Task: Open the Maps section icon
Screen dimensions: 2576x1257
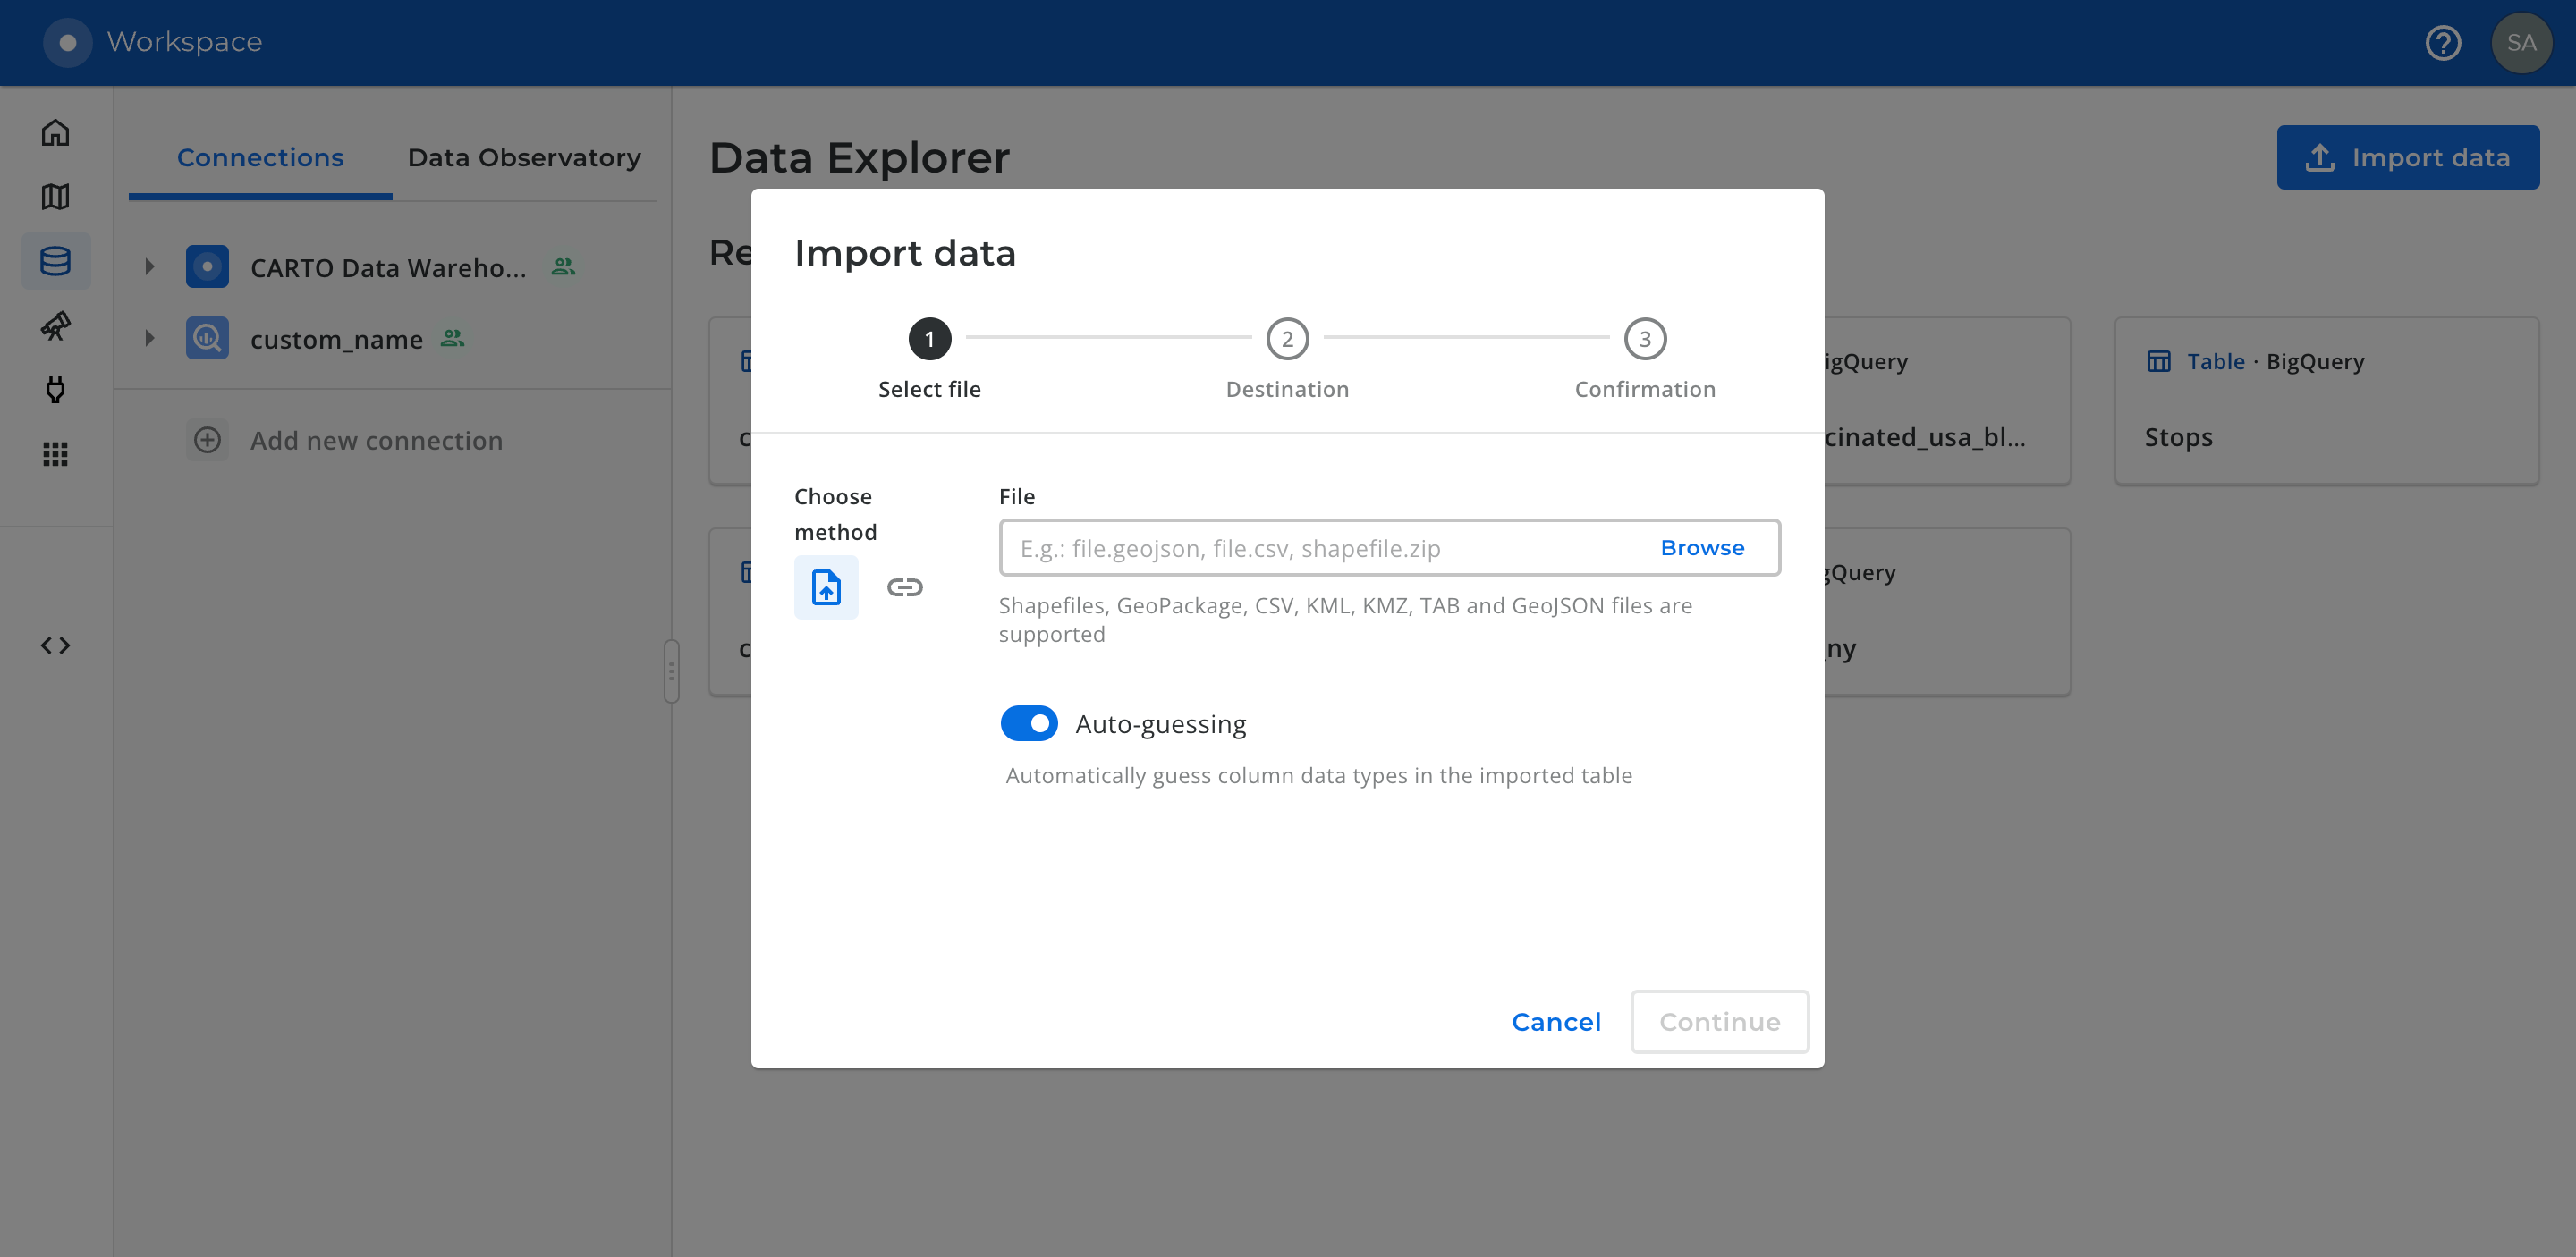Action: (55, 197)
